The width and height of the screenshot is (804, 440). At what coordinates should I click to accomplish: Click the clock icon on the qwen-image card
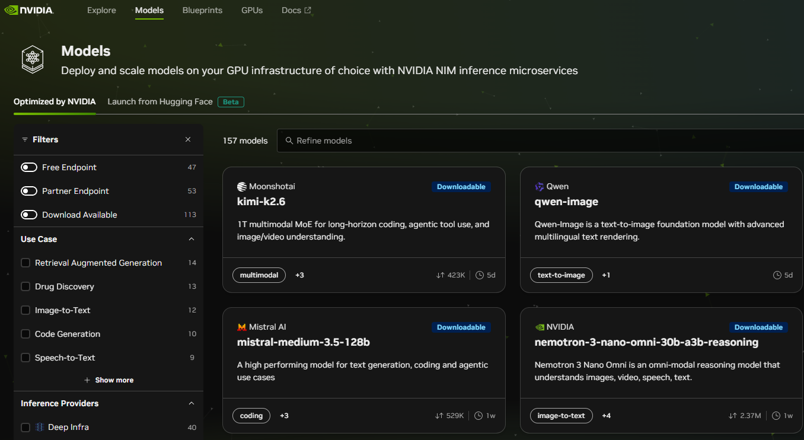pyautogui.click(x=777, y=275)
